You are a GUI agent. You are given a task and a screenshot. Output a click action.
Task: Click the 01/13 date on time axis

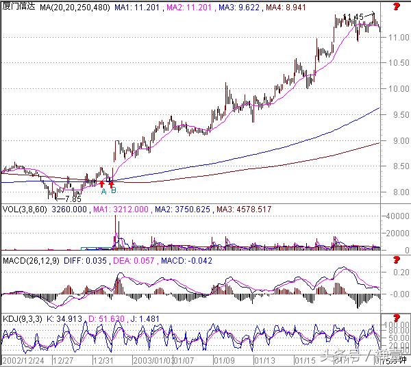click(264, 358)
